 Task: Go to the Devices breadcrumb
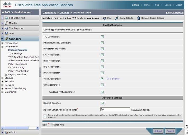click(x=64, y=13)
